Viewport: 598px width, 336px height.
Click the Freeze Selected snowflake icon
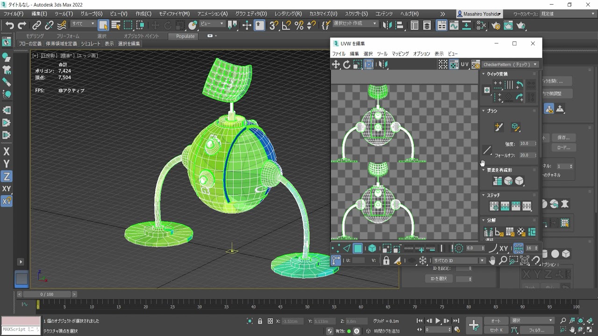[x=423, y=261]
